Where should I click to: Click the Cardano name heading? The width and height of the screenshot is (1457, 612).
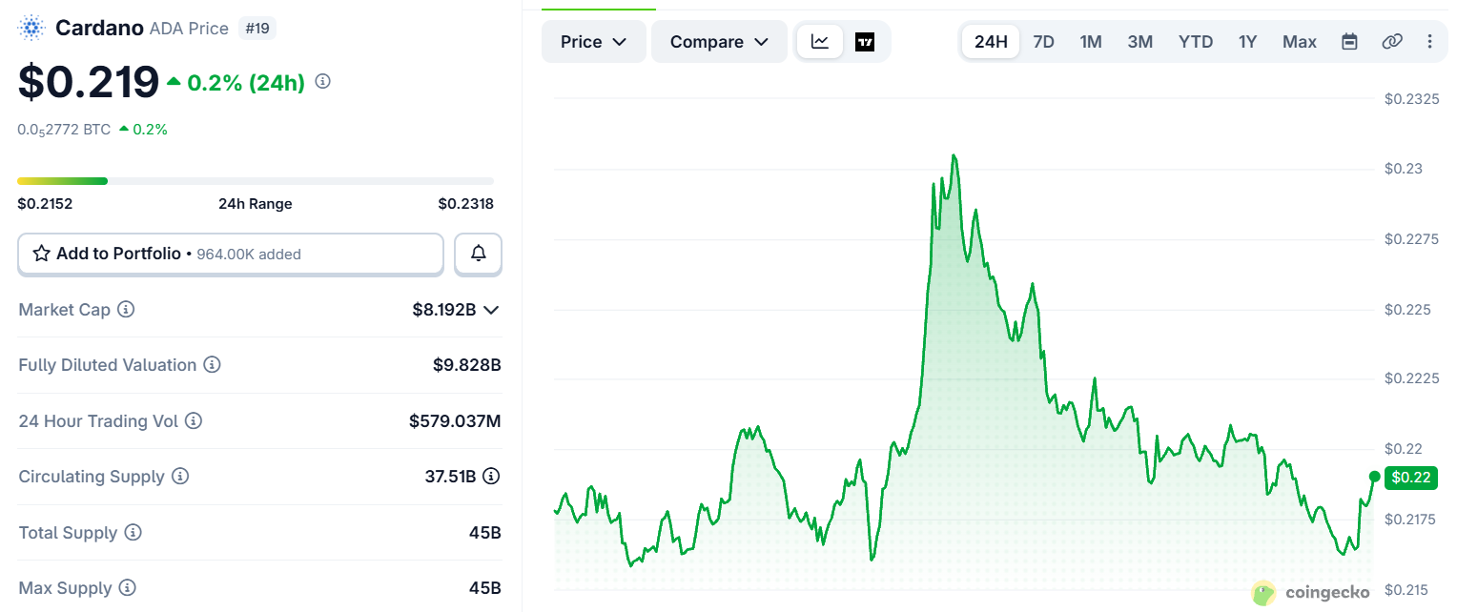[99, 28]
